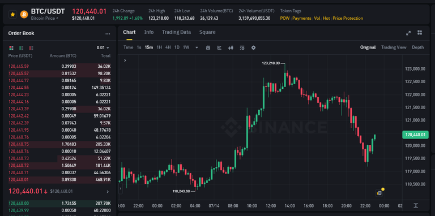Click the Price Protection token tag
435x216 pixels.
coord(348,18)
